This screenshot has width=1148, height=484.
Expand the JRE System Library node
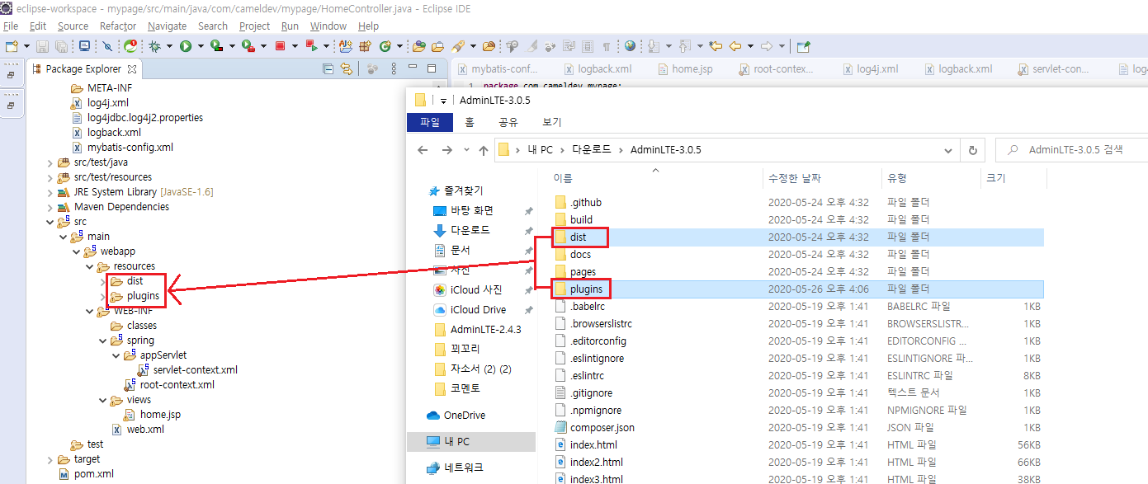[x=50, y=192]
